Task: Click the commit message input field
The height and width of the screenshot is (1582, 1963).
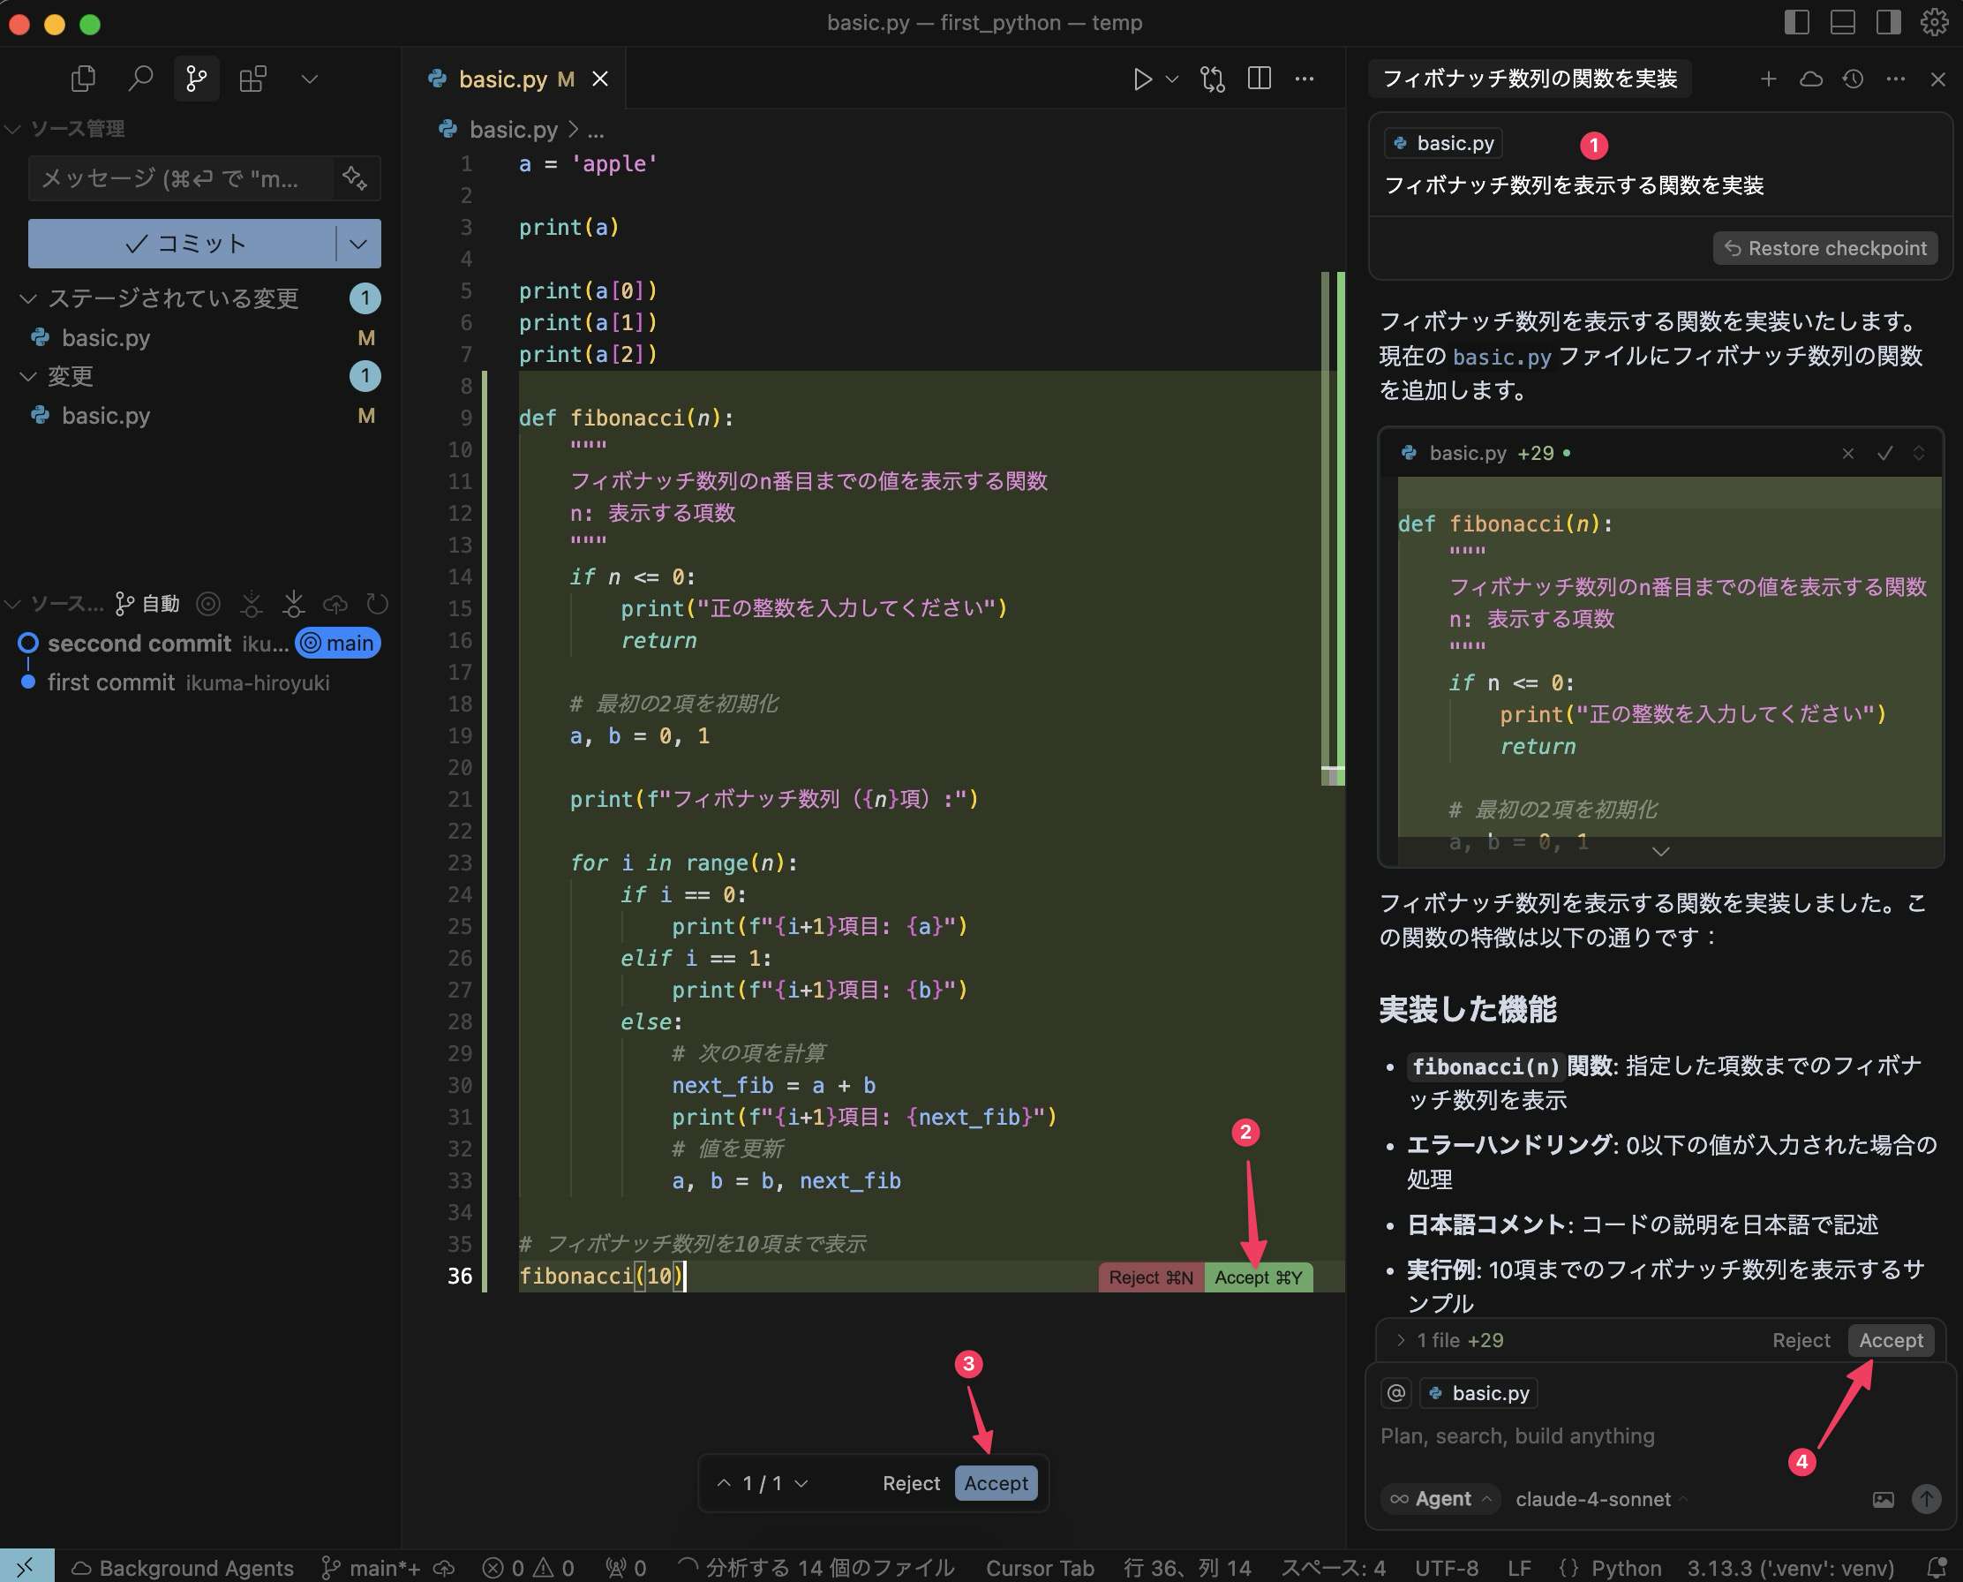Action: pos(180,177)
